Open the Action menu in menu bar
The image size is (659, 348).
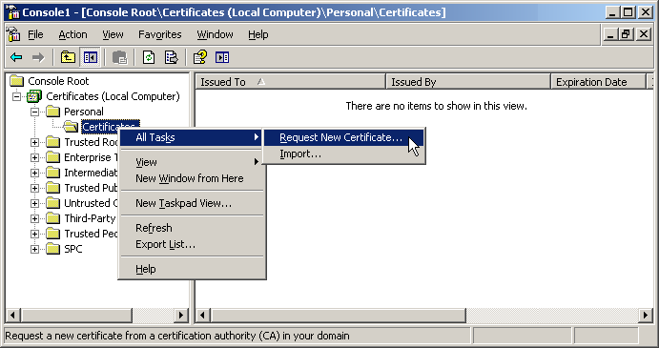point(72,34)
